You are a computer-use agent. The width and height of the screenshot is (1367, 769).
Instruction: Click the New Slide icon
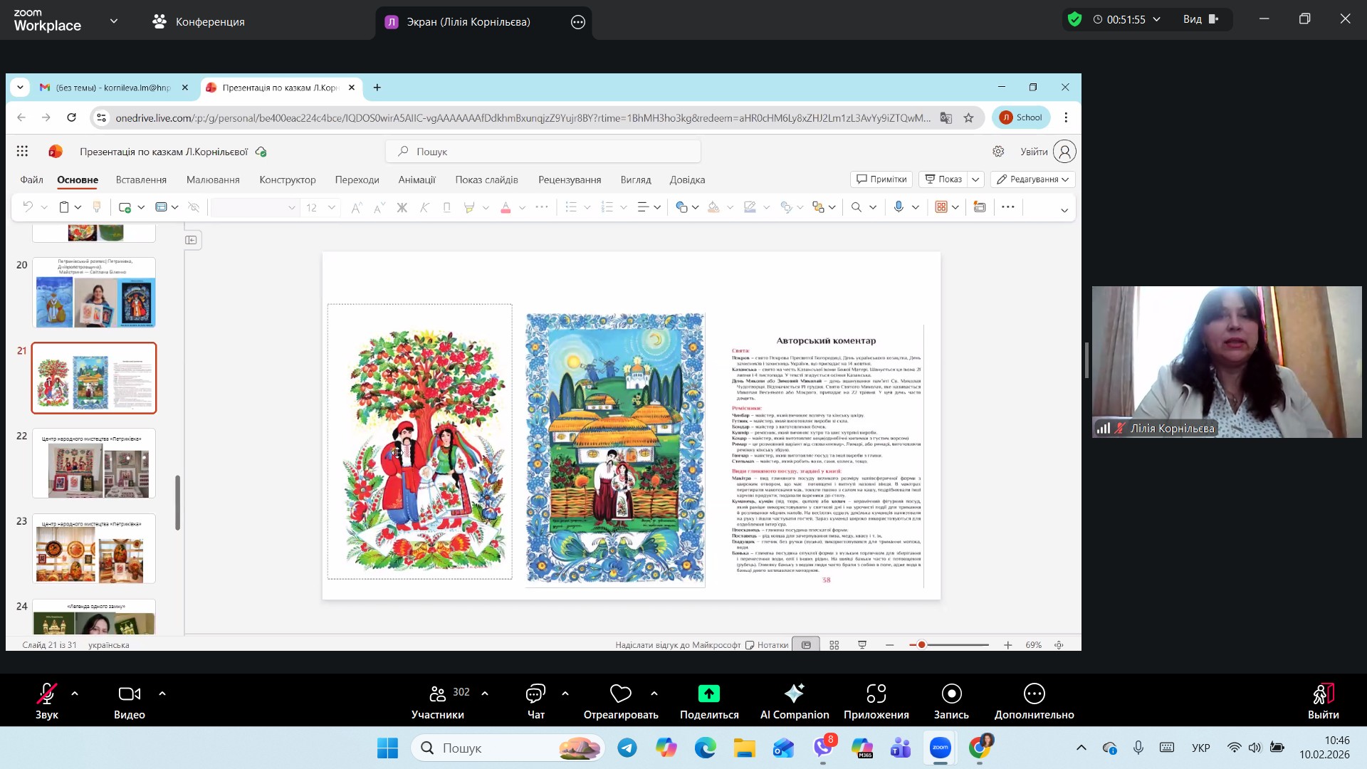125,207
